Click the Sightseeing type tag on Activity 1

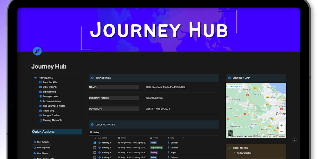(x=156, y=148)
